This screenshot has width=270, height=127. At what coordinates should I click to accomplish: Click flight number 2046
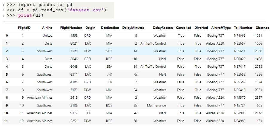coord(74,59)
